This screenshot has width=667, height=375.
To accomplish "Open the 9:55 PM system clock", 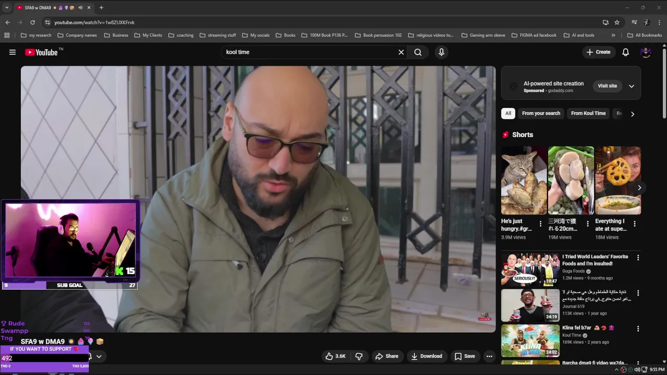I will pos(656,370).
